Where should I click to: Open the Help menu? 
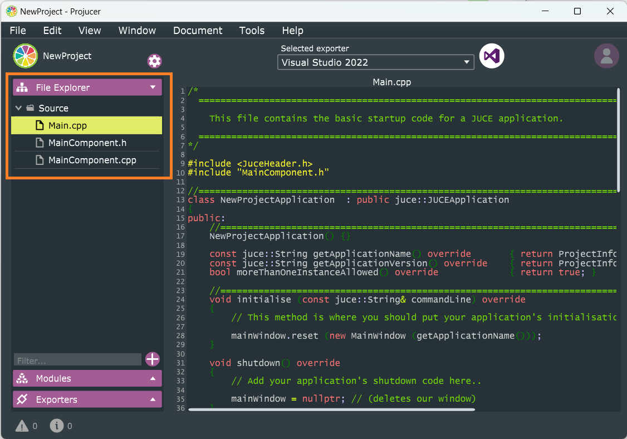(293, 31)
